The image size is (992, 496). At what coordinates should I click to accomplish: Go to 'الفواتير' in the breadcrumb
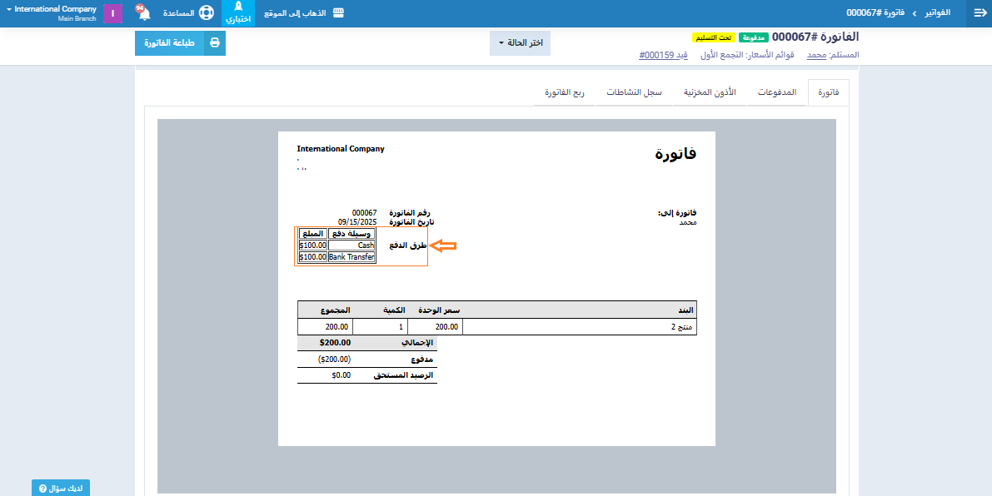(938, 13)
